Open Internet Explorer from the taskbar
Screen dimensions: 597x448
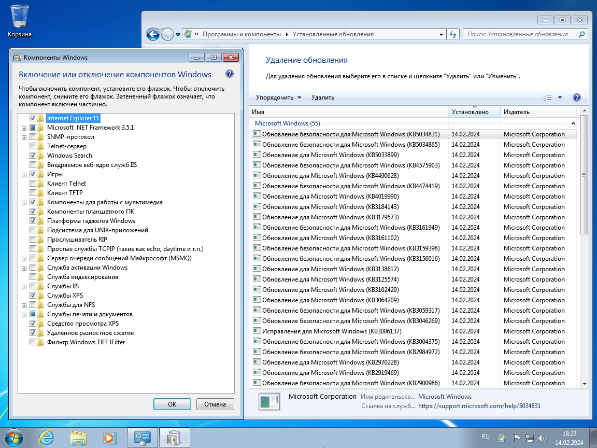point(46,437)
